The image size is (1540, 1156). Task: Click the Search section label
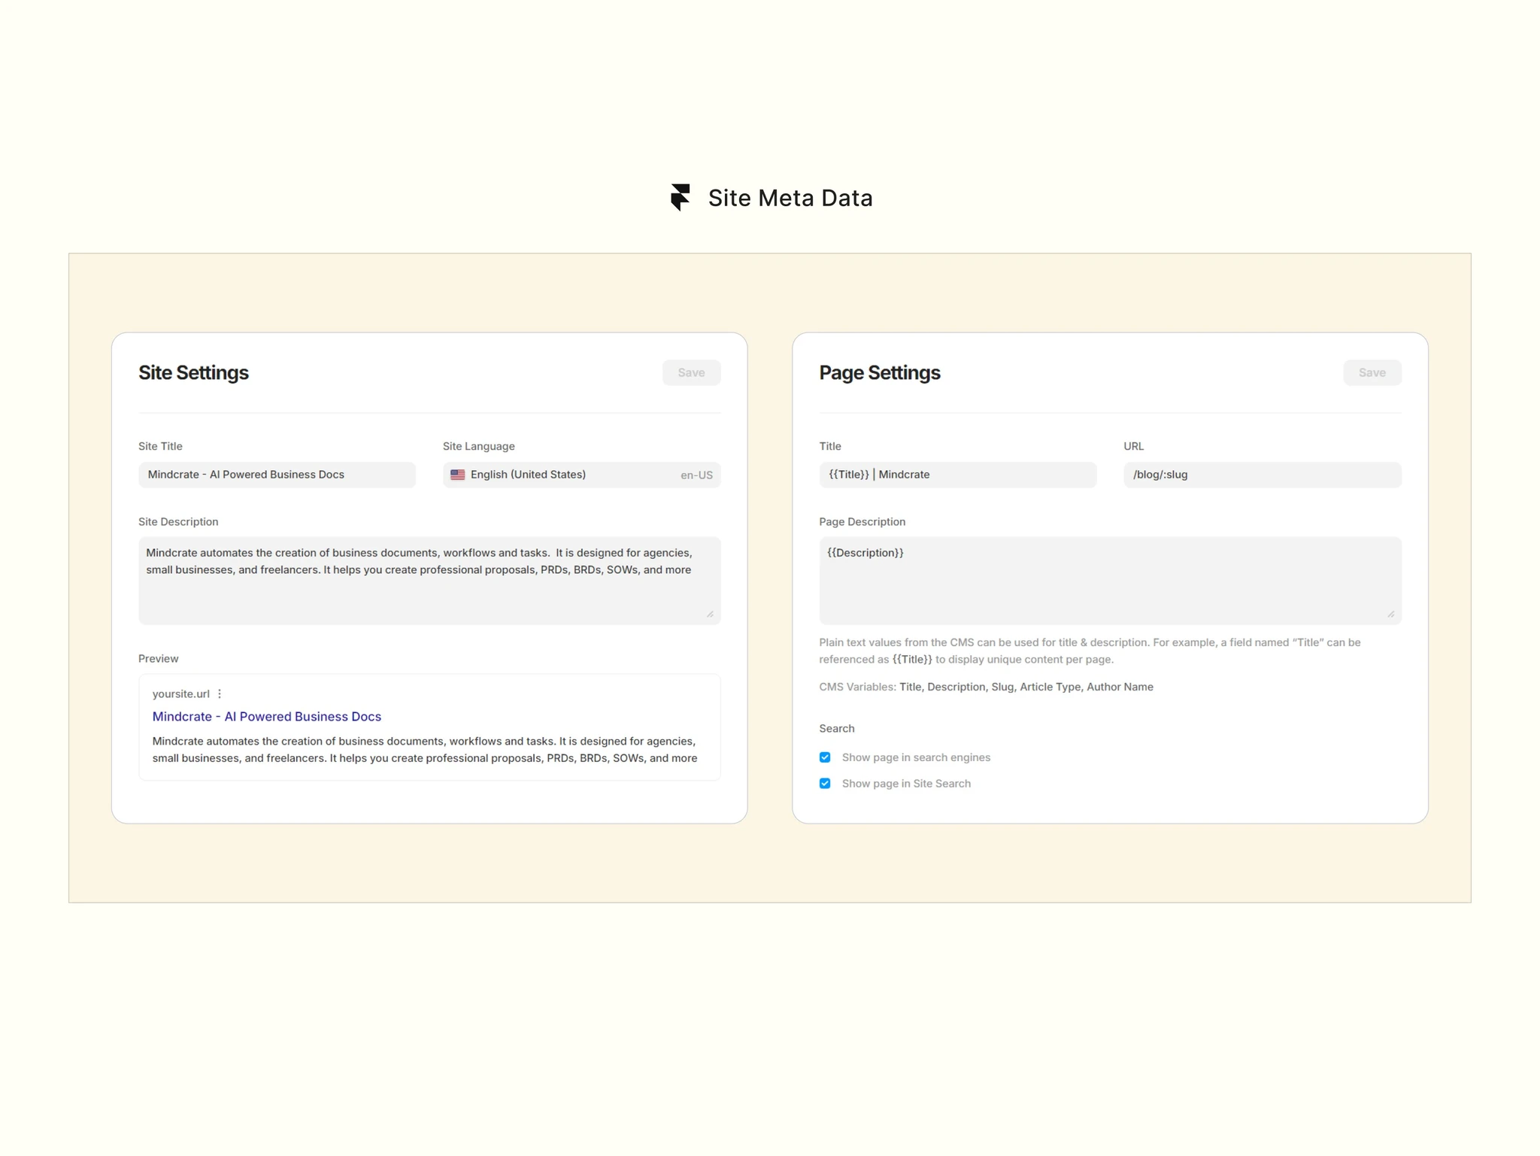tap(836, 729)
